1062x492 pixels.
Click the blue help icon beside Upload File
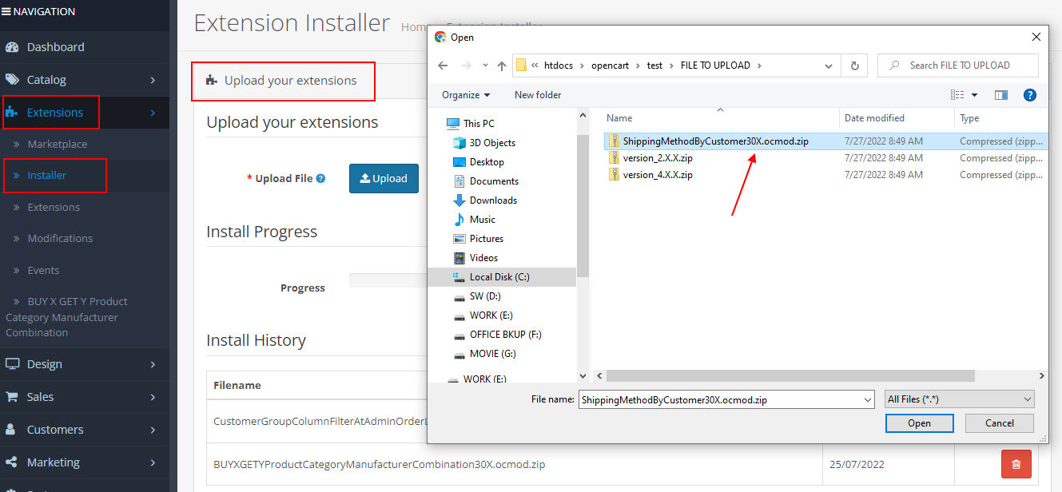[x=321, y=179]
